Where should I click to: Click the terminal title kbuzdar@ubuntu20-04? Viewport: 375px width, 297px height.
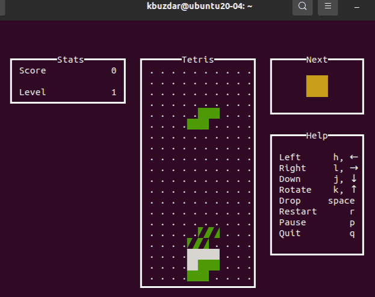199,6
